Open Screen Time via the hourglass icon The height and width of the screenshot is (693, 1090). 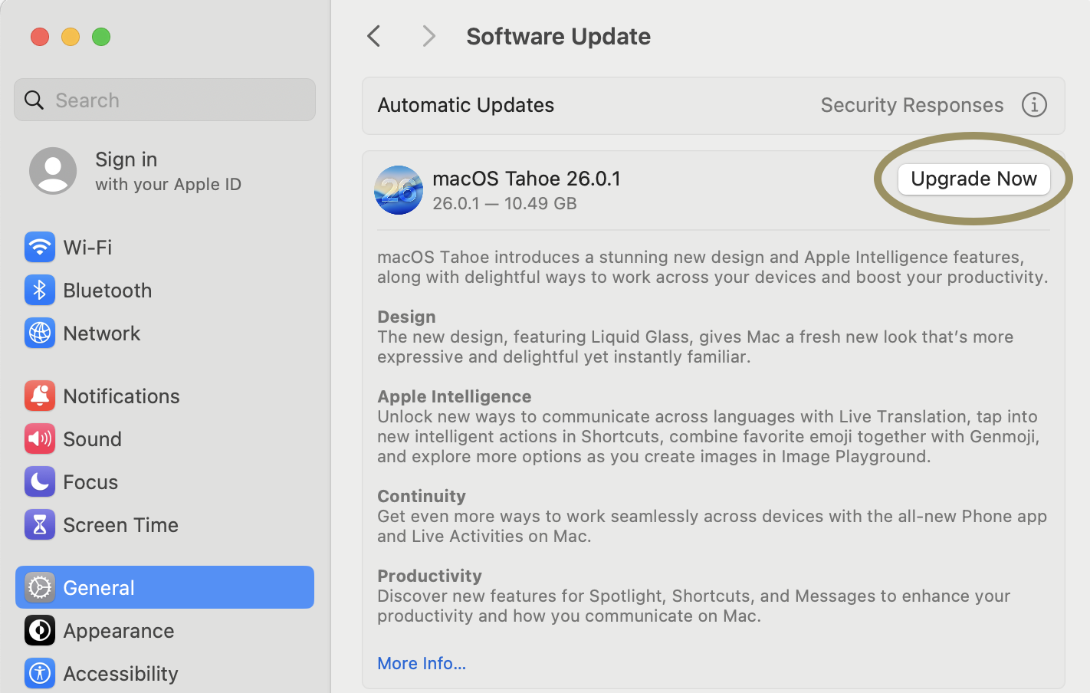(x=39, y=524)
